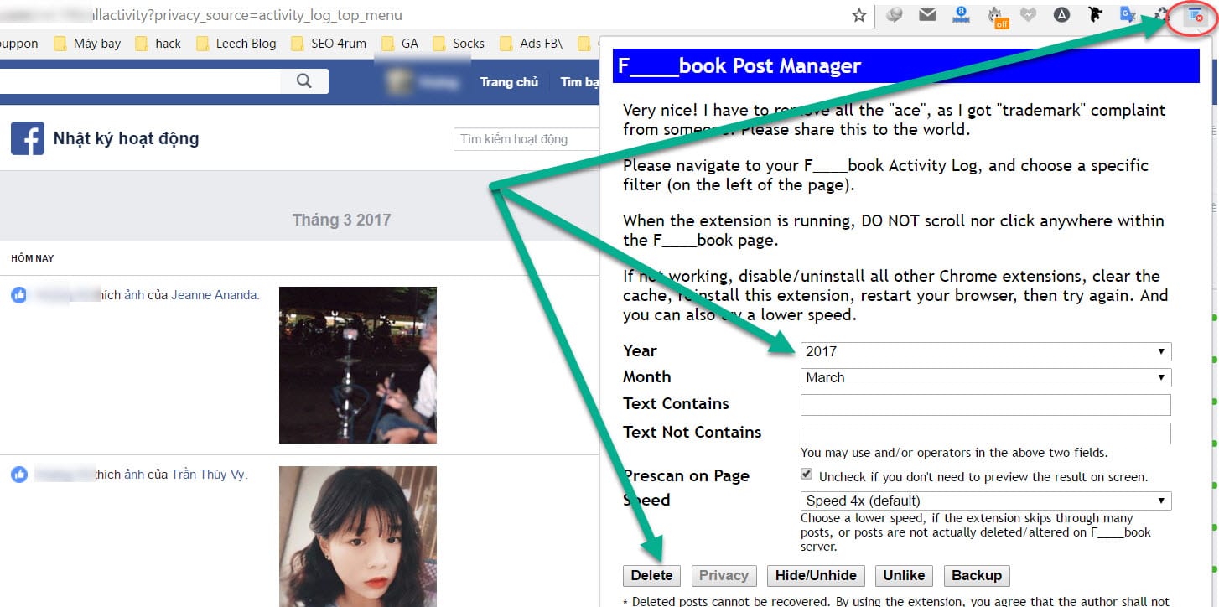Click like icon beside Trần Thúy Vy activity
1219x607 pixels.
tap(19, 475)
